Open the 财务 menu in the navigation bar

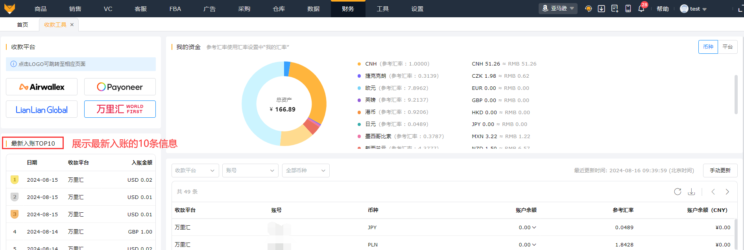tap(348, 9)
